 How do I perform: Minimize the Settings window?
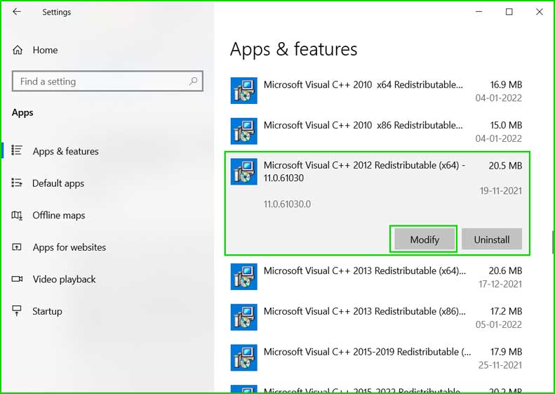(479, 12)
